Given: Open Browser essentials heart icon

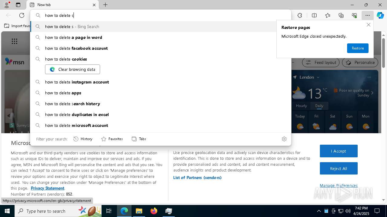Looking at the screenshot, I should click(354, 15).
